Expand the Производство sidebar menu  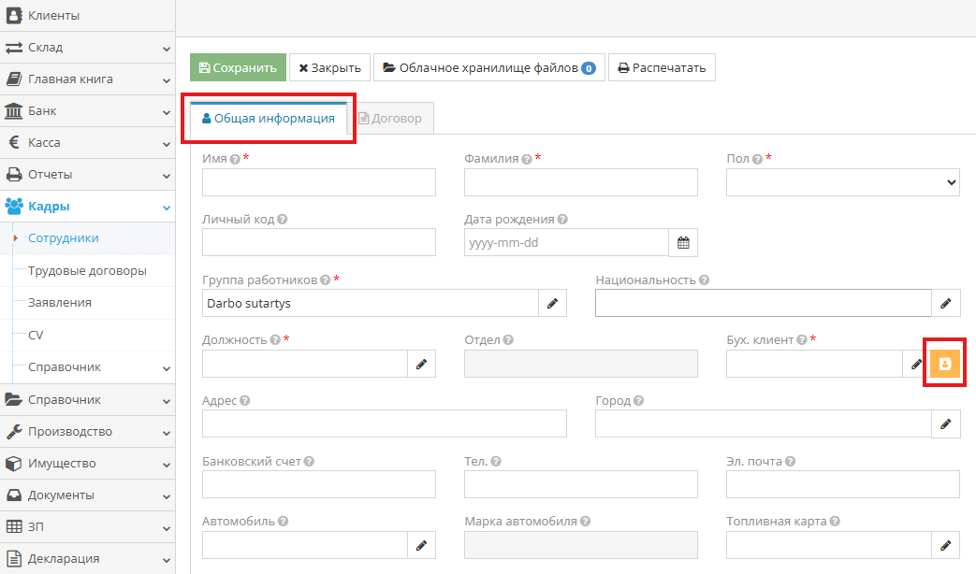pos(87,432)
